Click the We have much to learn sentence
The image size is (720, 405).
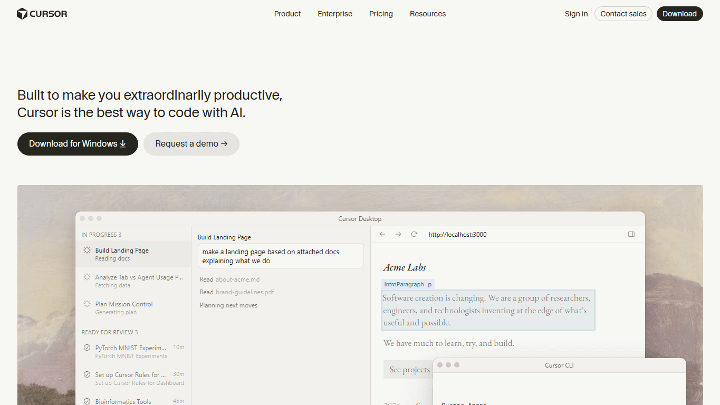[x=449, y=343]
